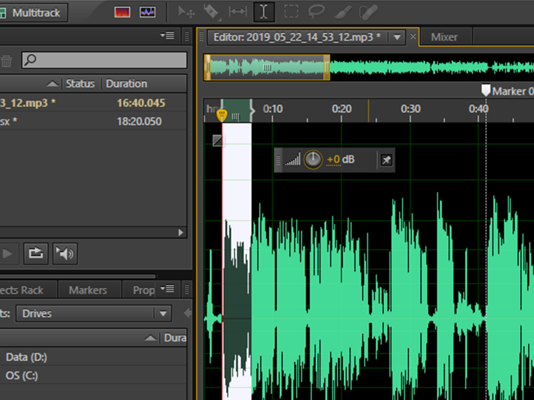
Task: Open the lower panel options menu
Action: (167, 289)
